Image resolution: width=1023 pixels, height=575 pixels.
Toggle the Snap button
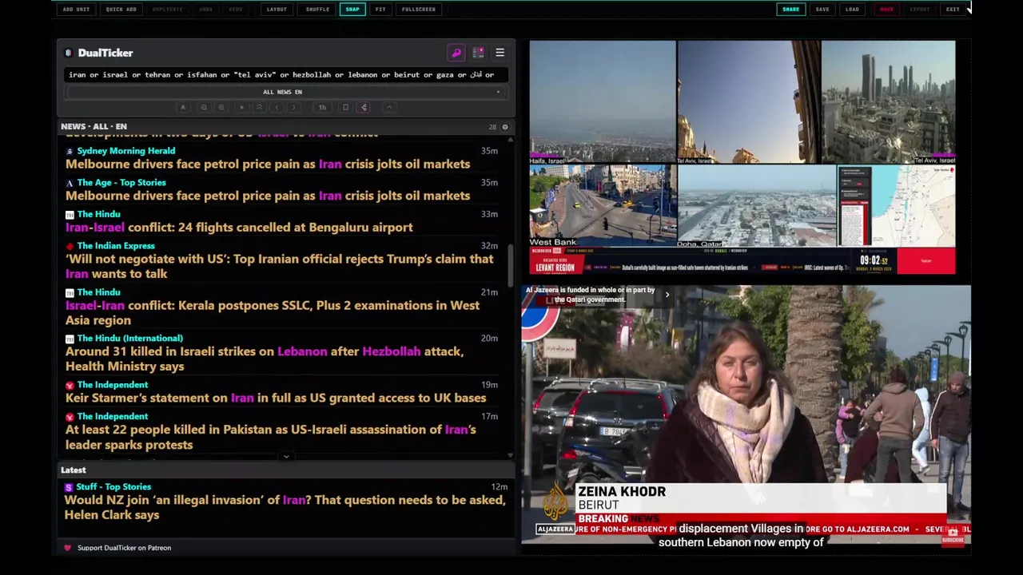pyautogui.click(x=352, y=10)
